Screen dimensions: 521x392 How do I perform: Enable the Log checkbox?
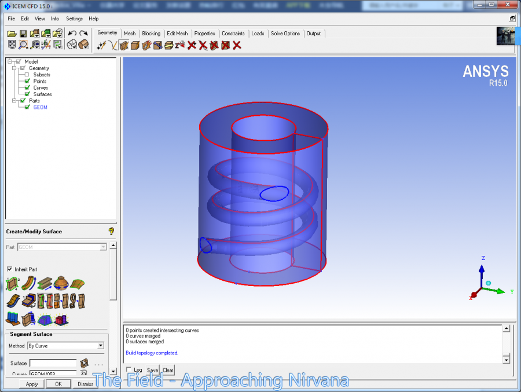(x=129, y=370)
